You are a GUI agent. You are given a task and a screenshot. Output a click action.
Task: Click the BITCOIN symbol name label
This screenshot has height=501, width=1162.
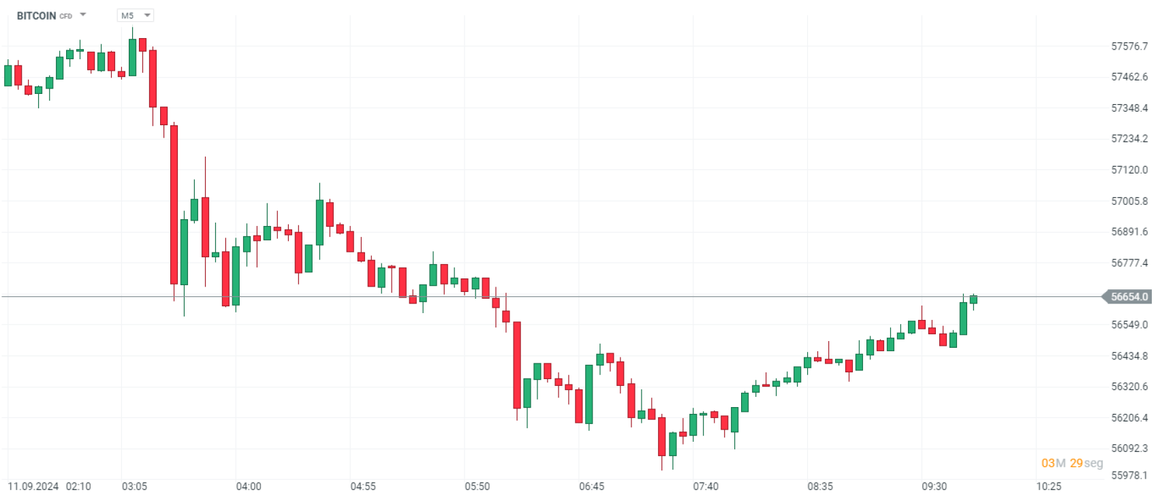pyautogui.click(x=36, y=16)
